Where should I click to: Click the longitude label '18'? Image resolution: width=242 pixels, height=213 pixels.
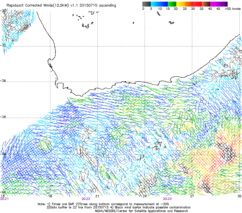click(x=50, y=196)
